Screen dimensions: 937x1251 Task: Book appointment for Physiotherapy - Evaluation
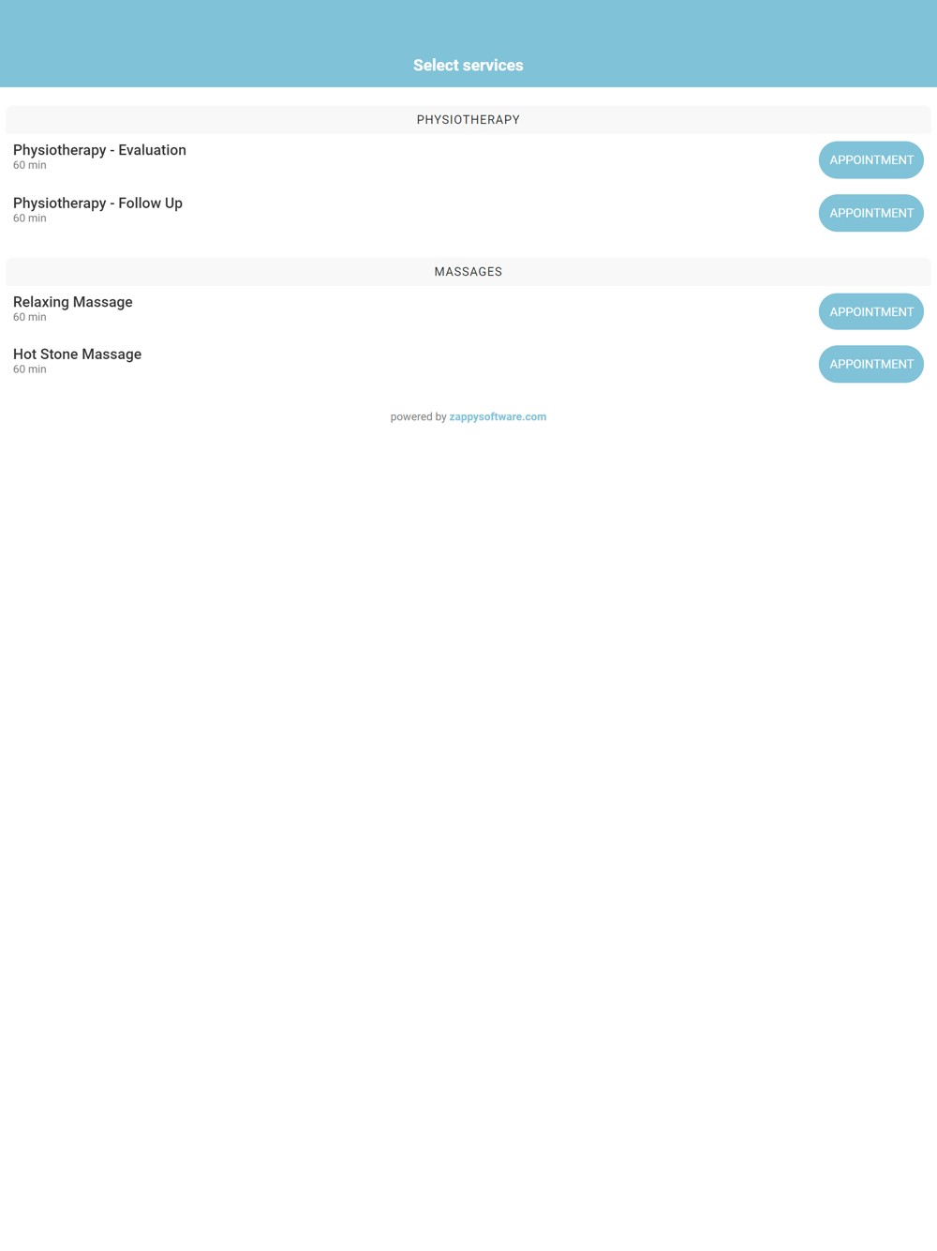(870, 160)
